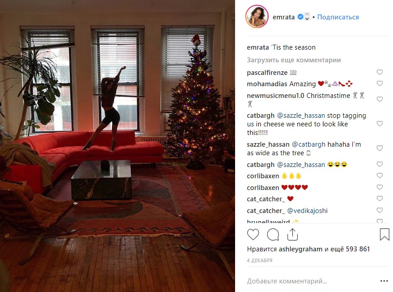Expand the stepper arrows beside emrata badge
The width and height of the screenshot is (393, 292).
pos(307,17)
